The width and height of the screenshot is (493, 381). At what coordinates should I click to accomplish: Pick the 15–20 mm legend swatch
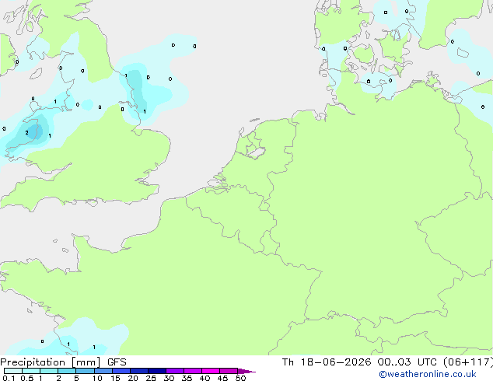121,371
